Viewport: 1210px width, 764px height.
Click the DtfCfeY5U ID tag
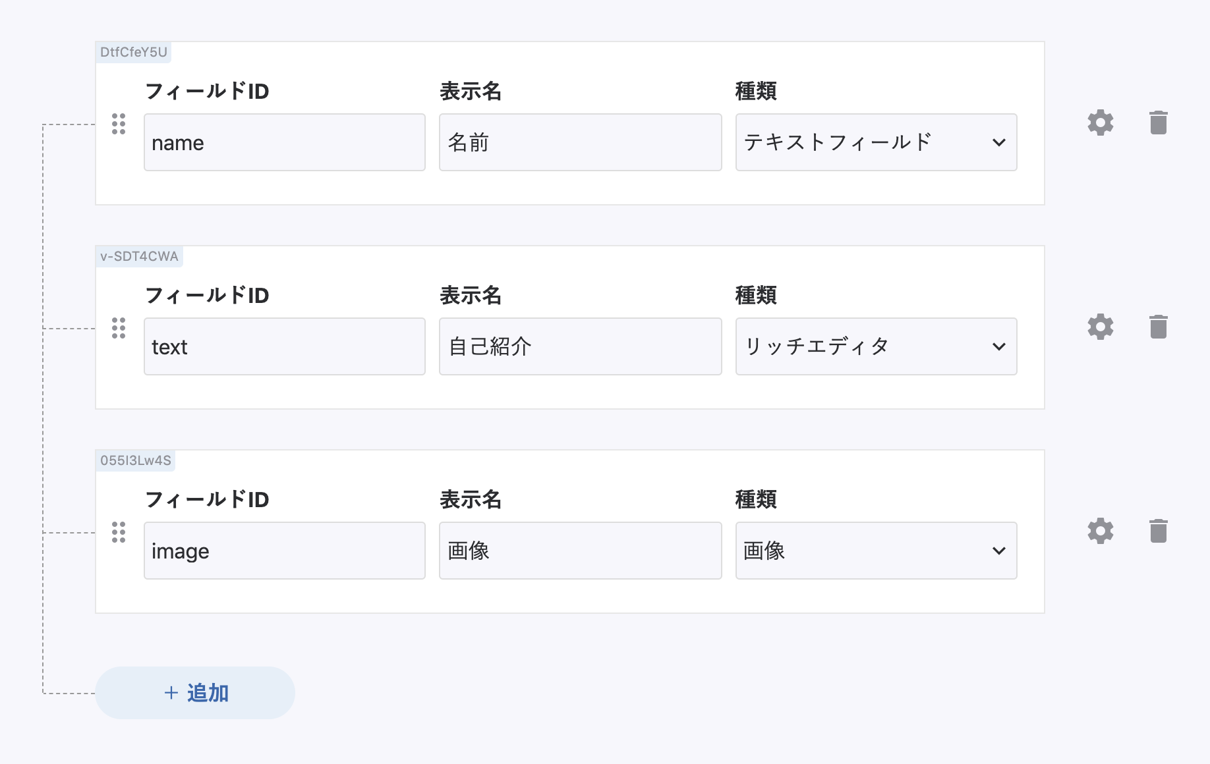coord(134,53)
